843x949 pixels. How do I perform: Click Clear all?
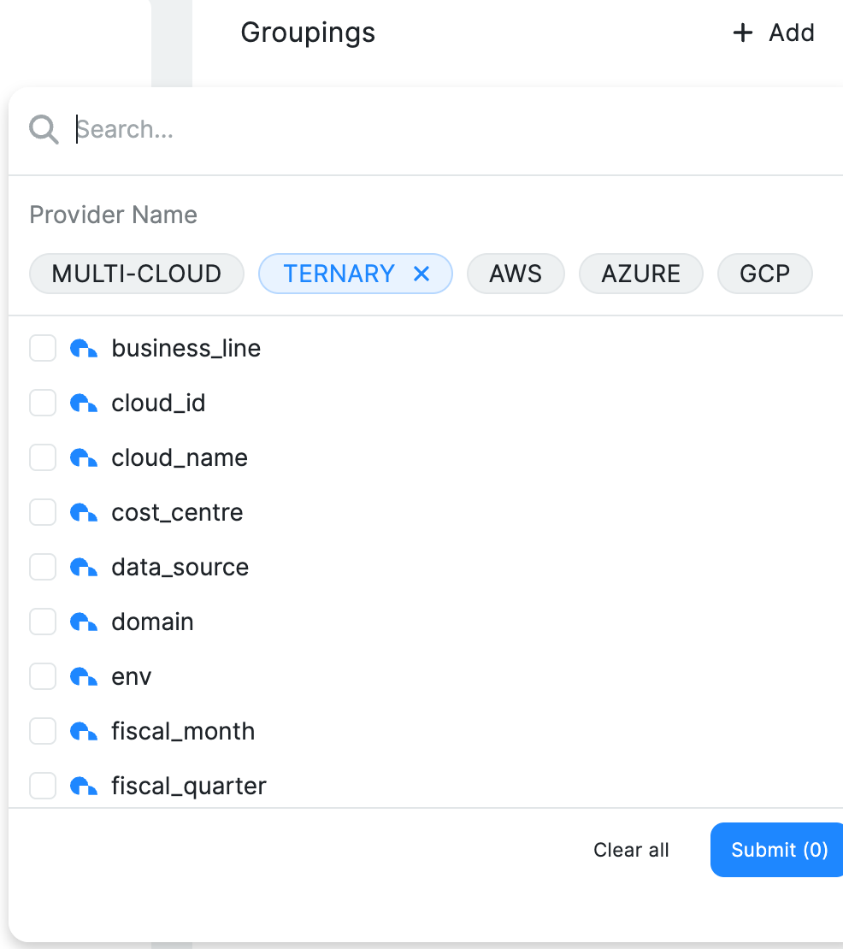(x=631, y=850)
